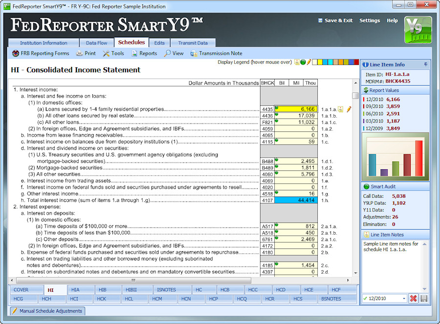The height and width of the screenshot is (324, 440).
Task: Click the yellow swatch in the Display Legend
Action: coord(320,62)
